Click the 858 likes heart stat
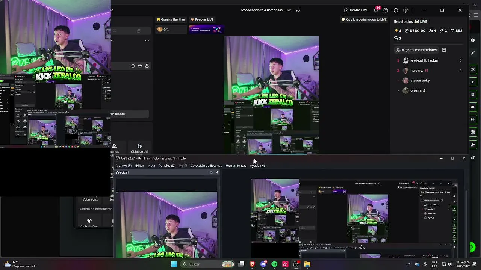 click(456, 31)
